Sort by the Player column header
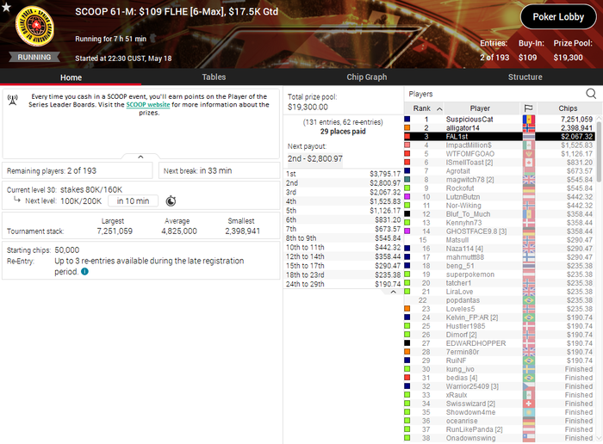Image resolution: width=603 pixels, height=444 pixels. (482, 108)
